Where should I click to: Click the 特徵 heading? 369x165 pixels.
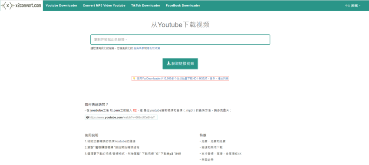click(203, 135)
